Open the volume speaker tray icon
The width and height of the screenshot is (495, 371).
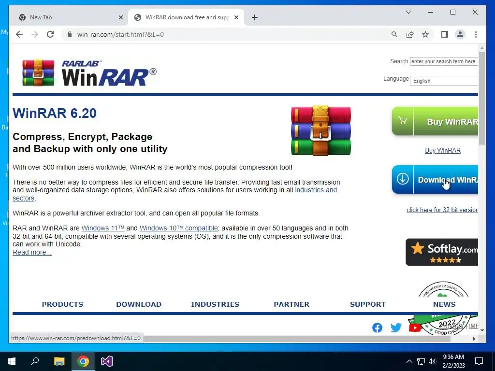432,361
